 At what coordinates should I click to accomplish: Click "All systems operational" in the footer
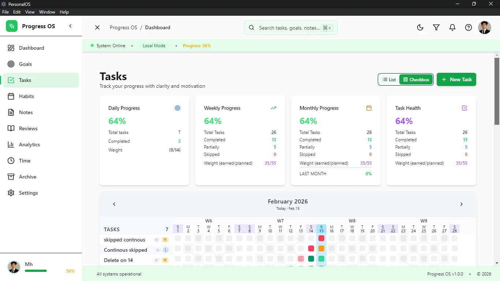coord(119,274)
